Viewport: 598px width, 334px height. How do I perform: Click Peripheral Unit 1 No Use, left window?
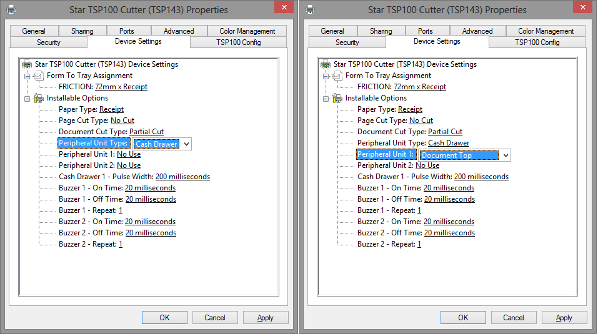(129, 154)
